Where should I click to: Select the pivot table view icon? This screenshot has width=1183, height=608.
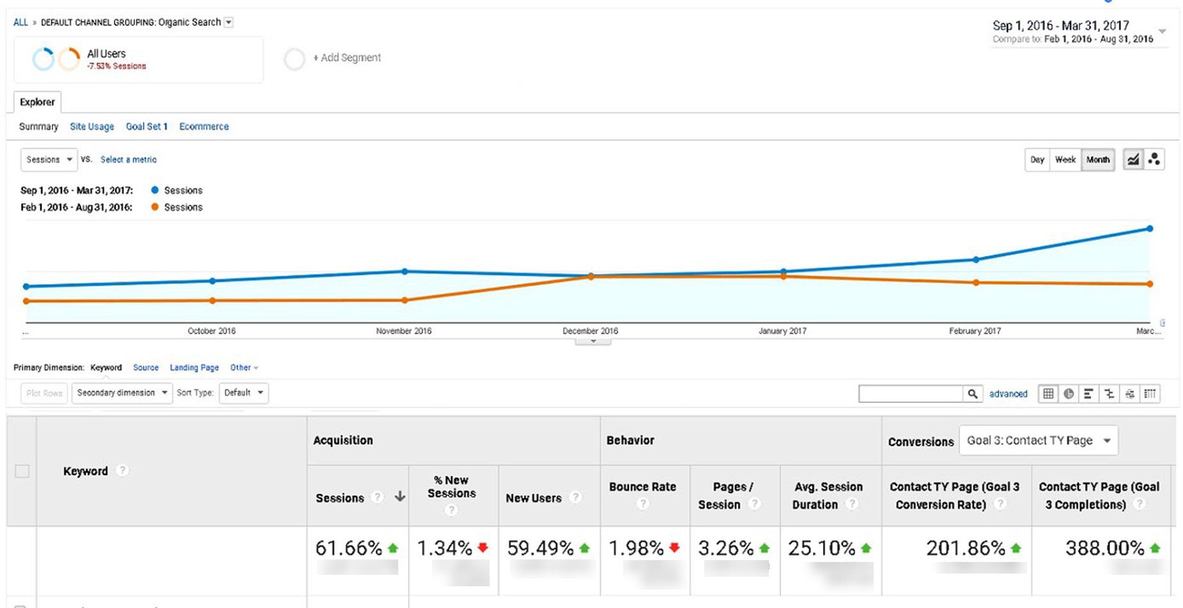tap(1150, 394)
